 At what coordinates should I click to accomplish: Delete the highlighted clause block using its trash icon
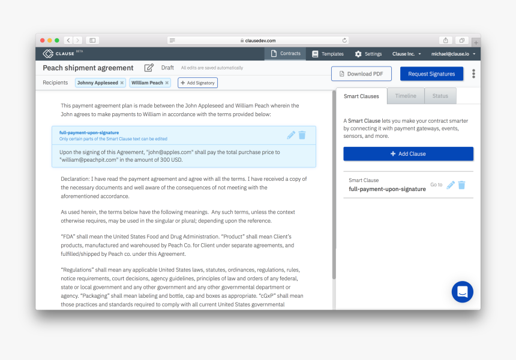302,135
